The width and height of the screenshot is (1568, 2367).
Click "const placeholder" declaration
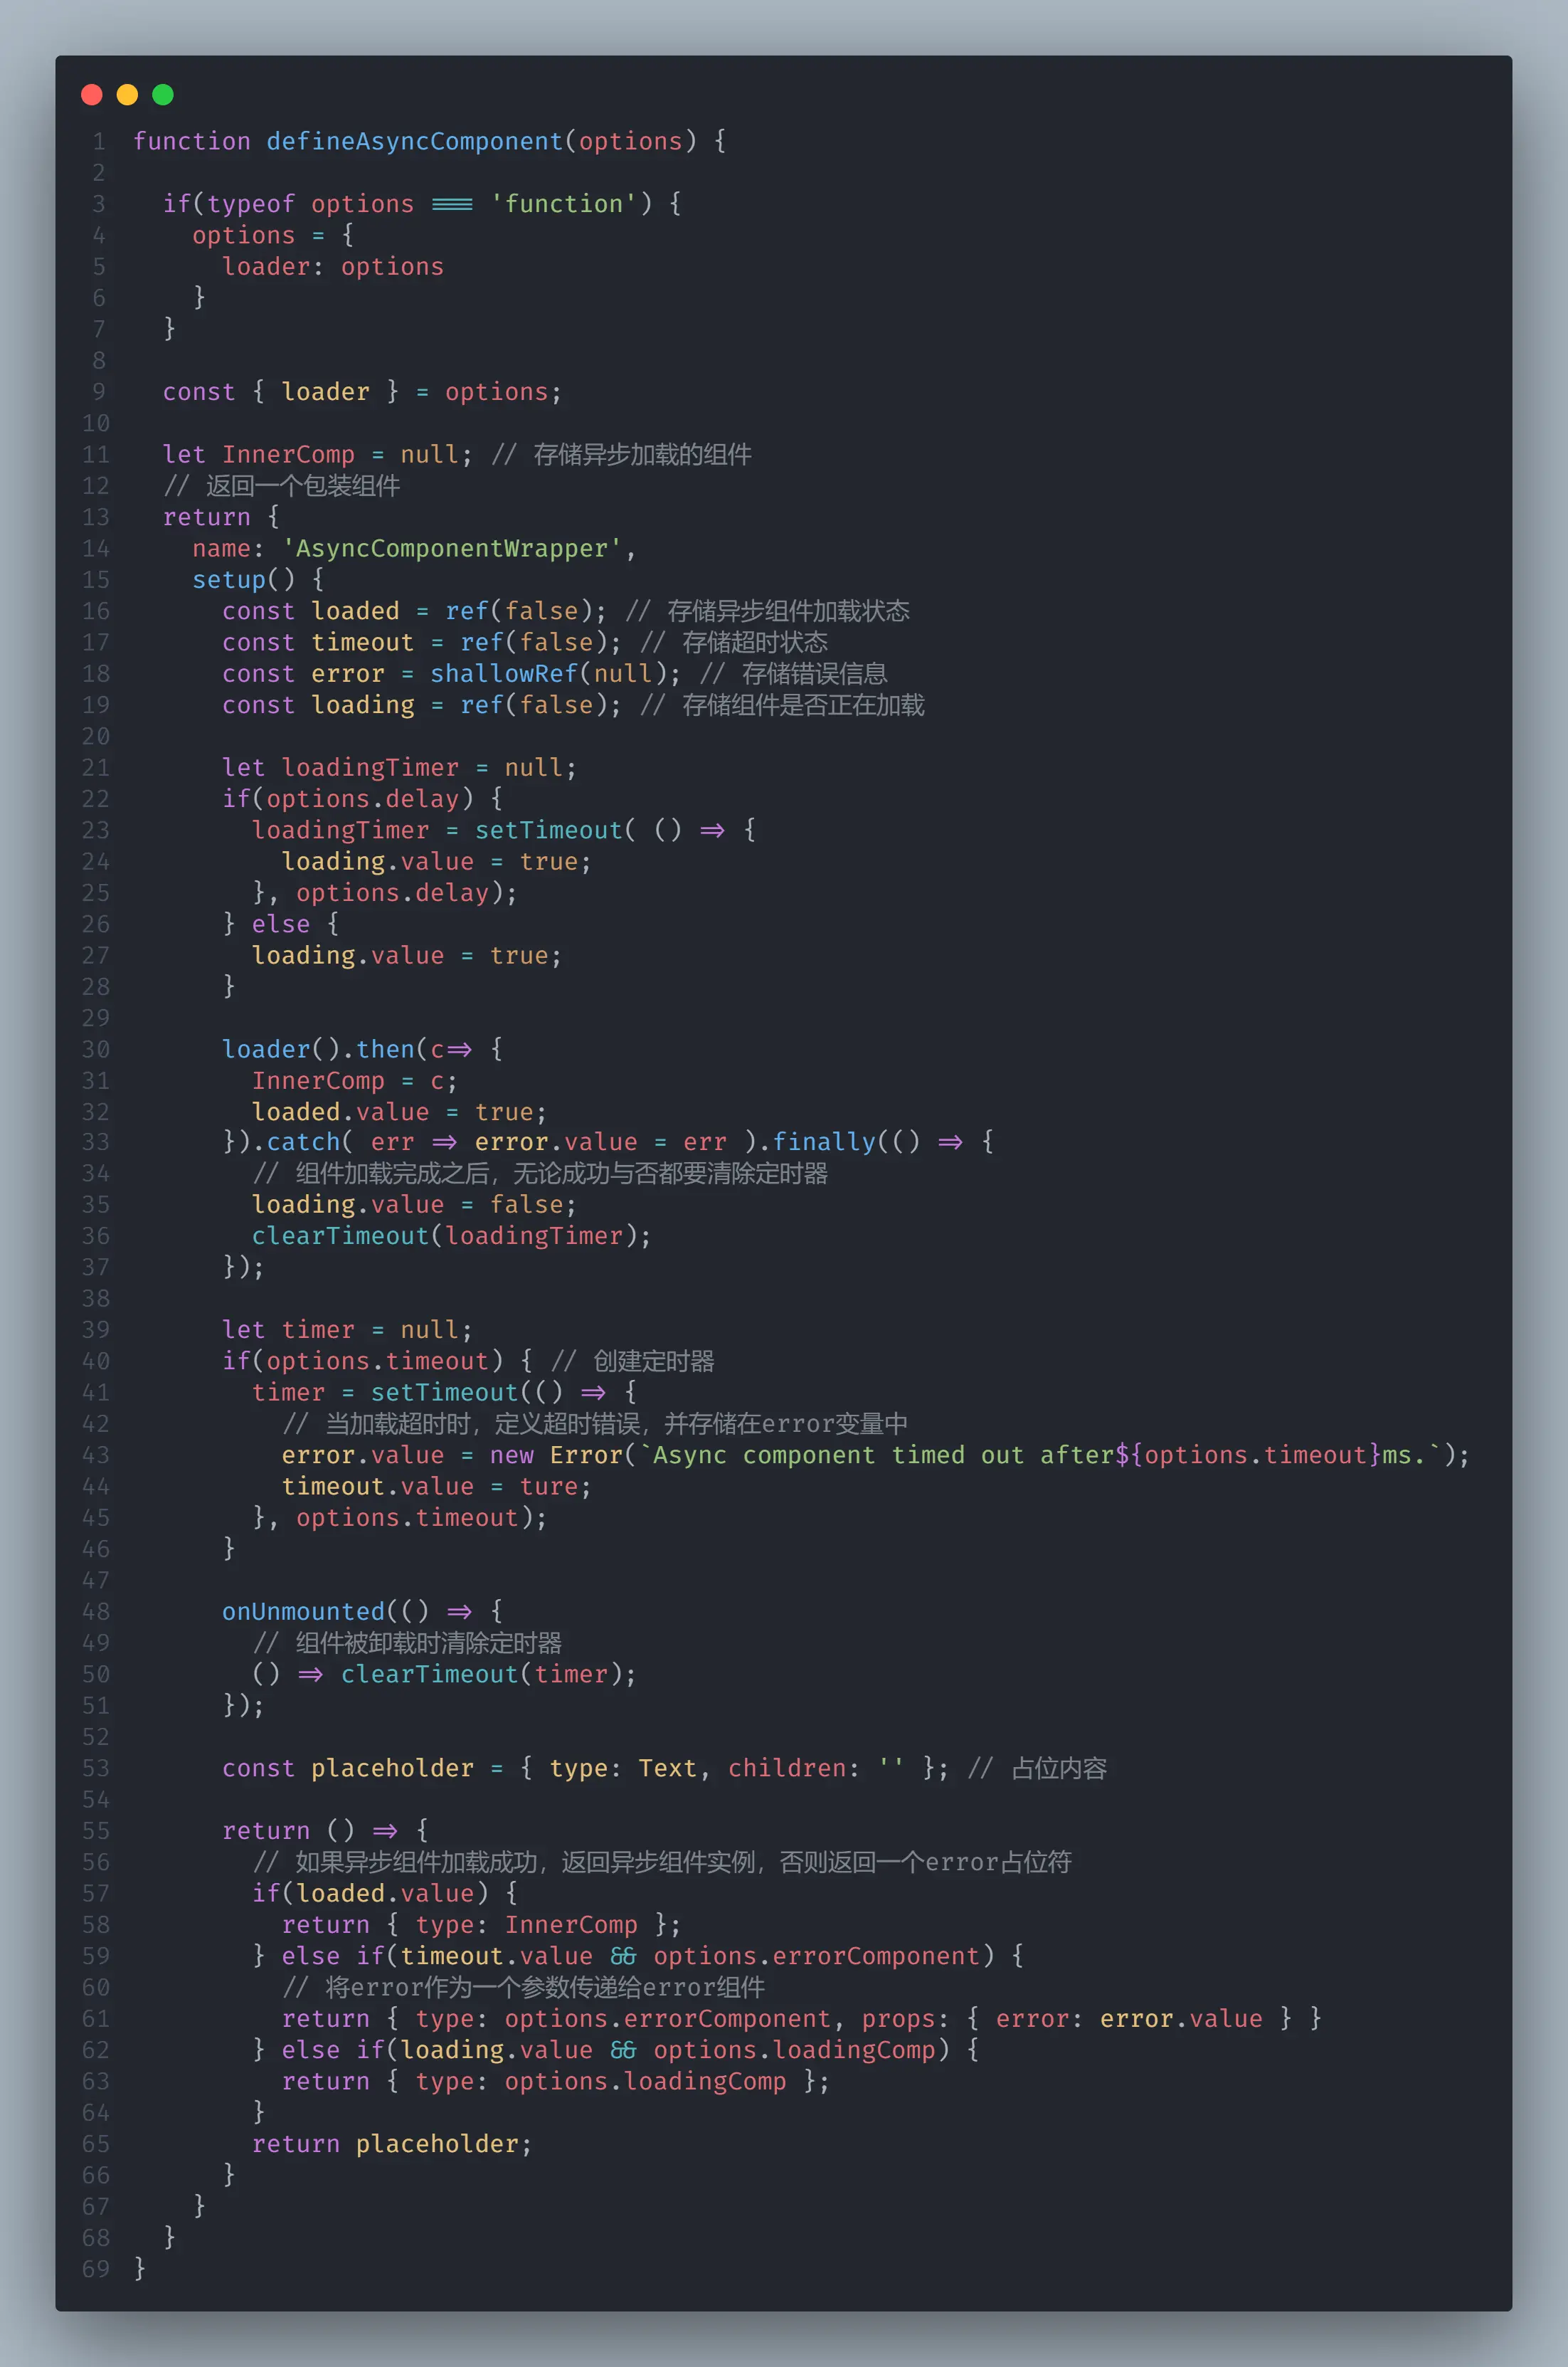click(x=347, y=1768)
